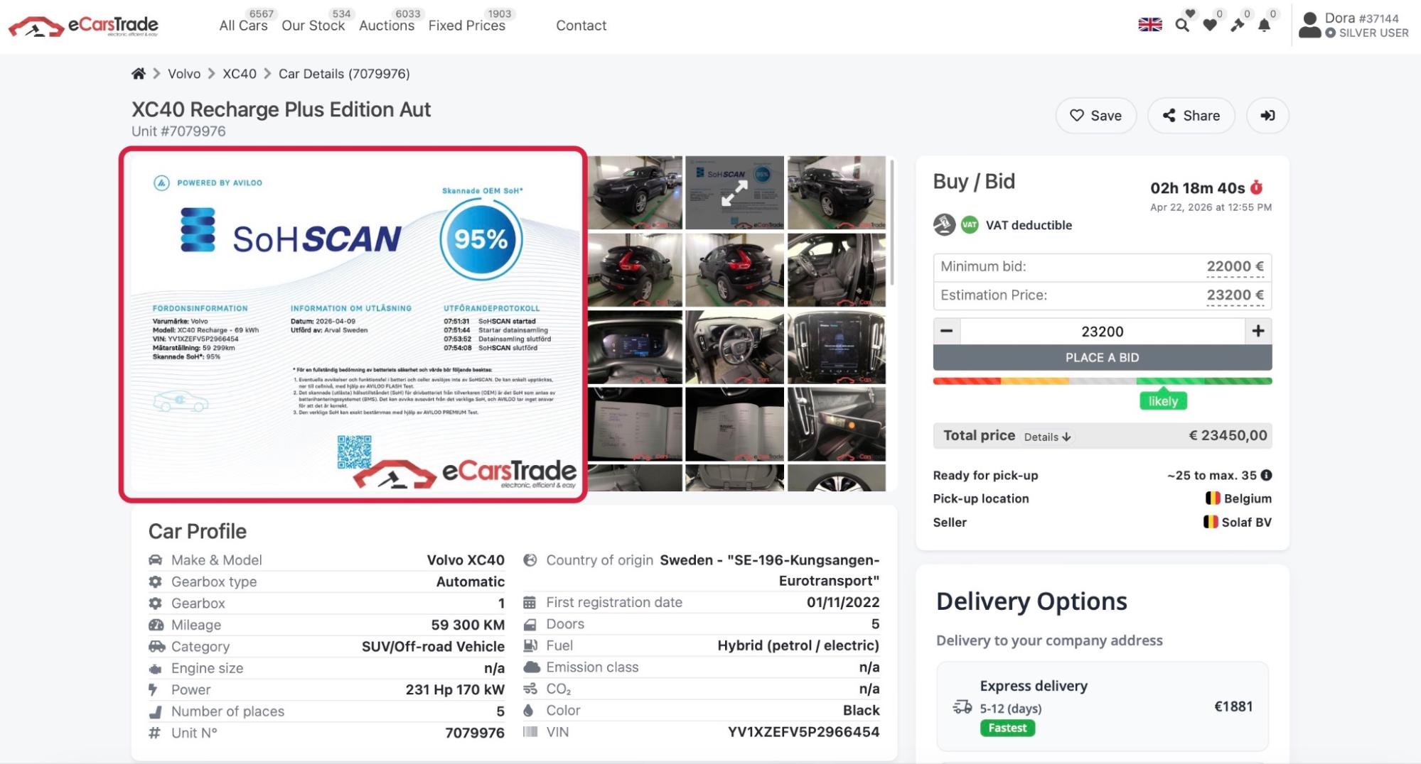Toggle Save heart for this car
1421x764 pixels.
(x=1095, y=115)
